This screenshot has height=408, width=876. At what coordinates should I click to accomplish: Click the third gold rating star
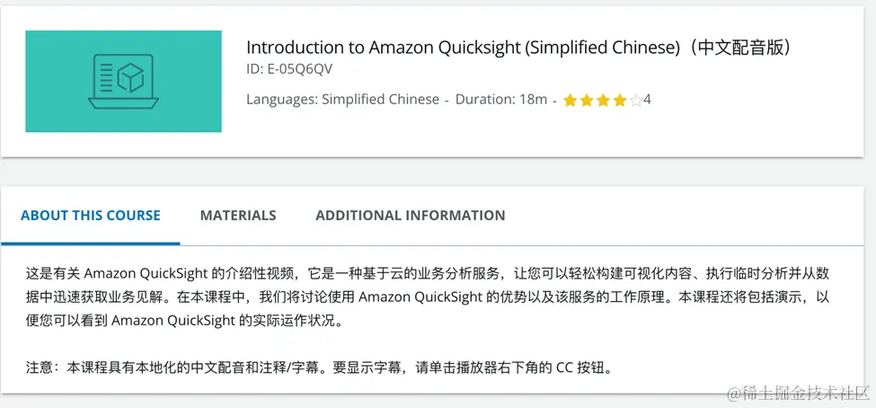click(603, 101)
